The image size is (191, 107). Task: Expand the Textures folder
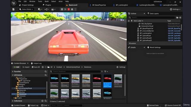click(16, 96)
